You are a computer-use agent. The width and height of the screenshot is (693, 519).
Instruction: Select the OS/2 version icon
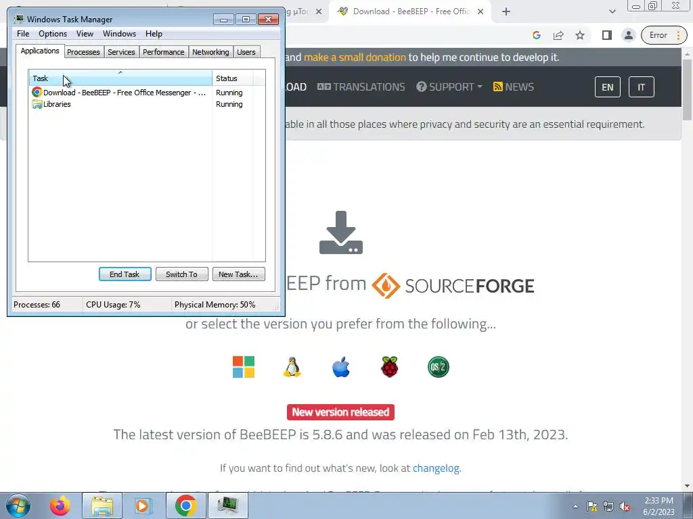point(439,367)
